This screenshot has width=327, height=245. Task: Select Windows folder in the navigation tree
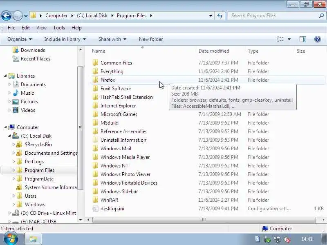click(x=35, y=205)
